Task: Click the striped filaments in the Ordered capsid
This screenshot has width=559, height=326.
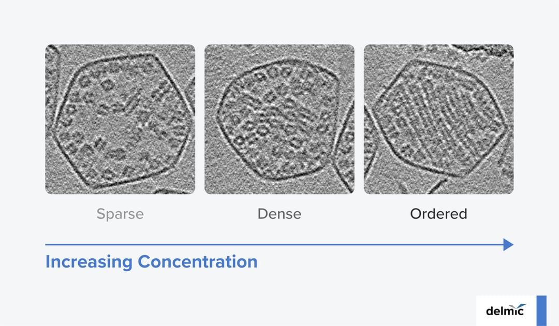Action: coord(440,119)
